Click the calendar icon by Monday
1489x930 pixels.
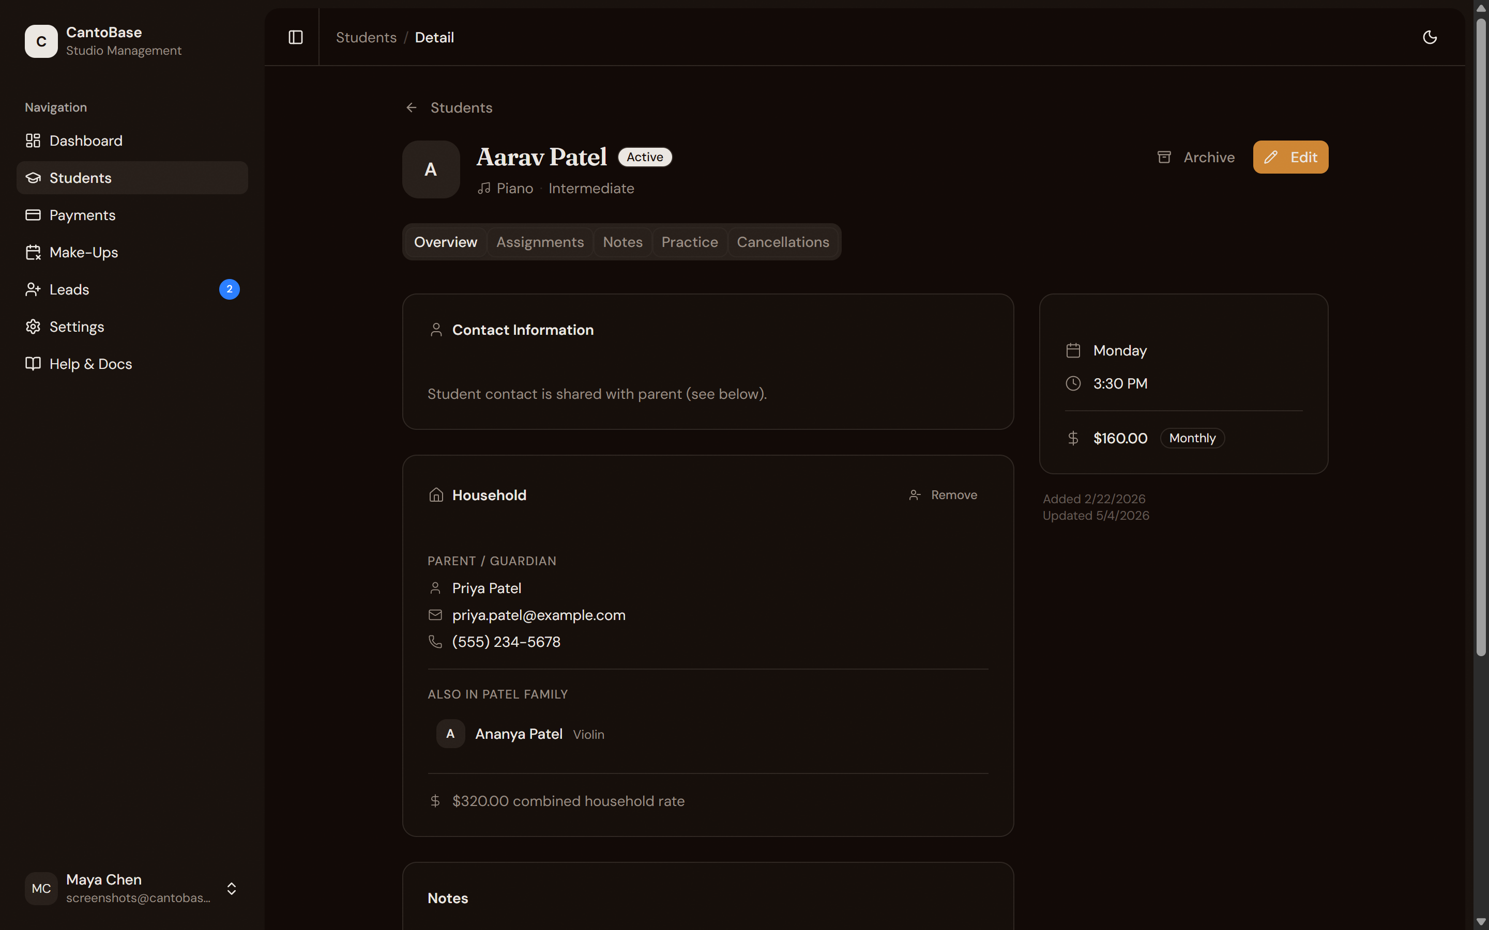click(x=1073, y=351)
